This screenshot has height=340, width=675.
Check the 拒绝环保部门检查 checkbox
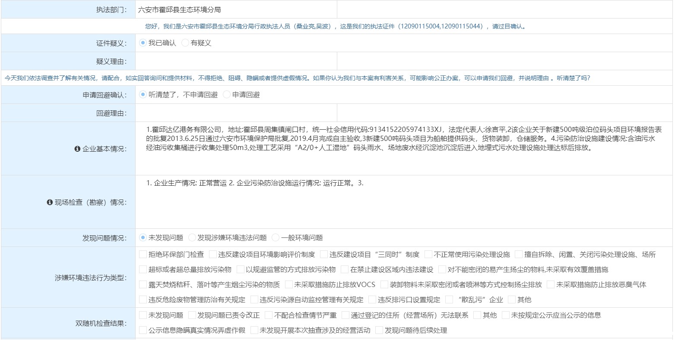coord(143,255)
